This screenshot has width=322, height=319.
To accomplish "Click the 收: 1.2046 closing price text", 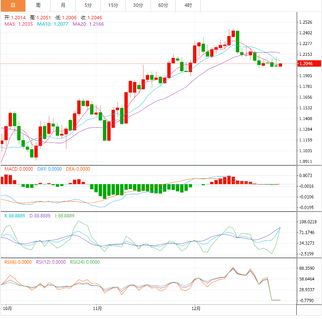I will click(x=91, y=18).
